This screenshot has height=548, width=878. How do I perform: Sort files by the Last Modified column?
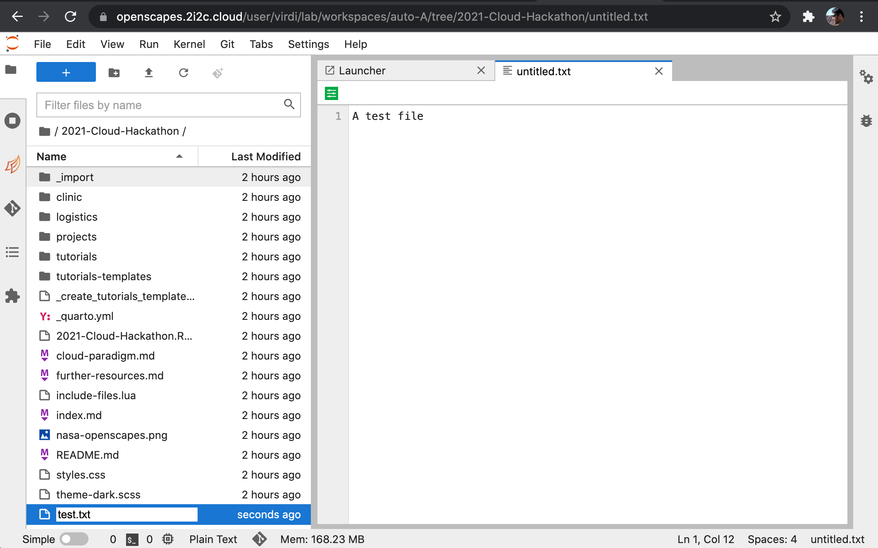[x=265, y=156]
